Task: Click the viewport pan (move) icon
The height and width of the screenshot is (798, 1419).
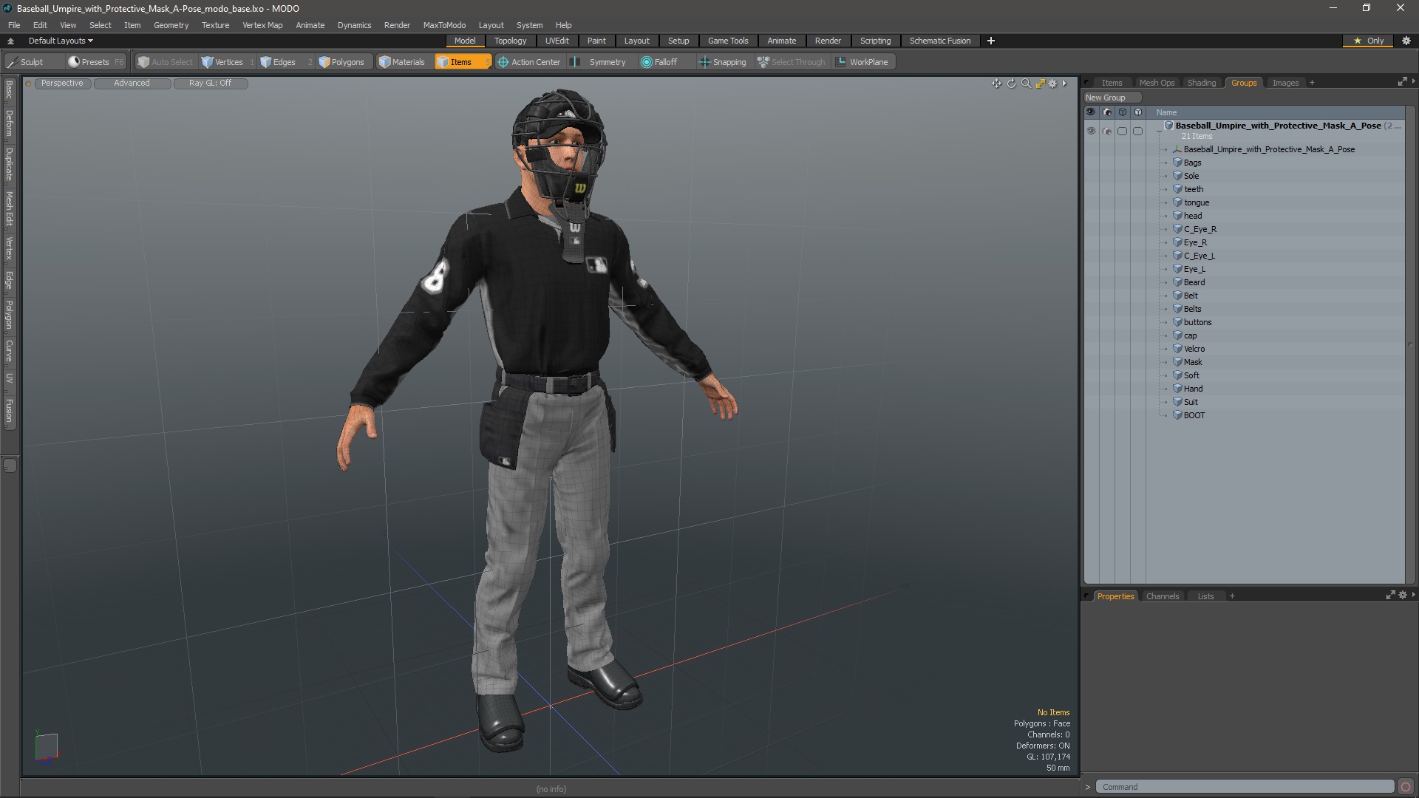Action: 996,83
